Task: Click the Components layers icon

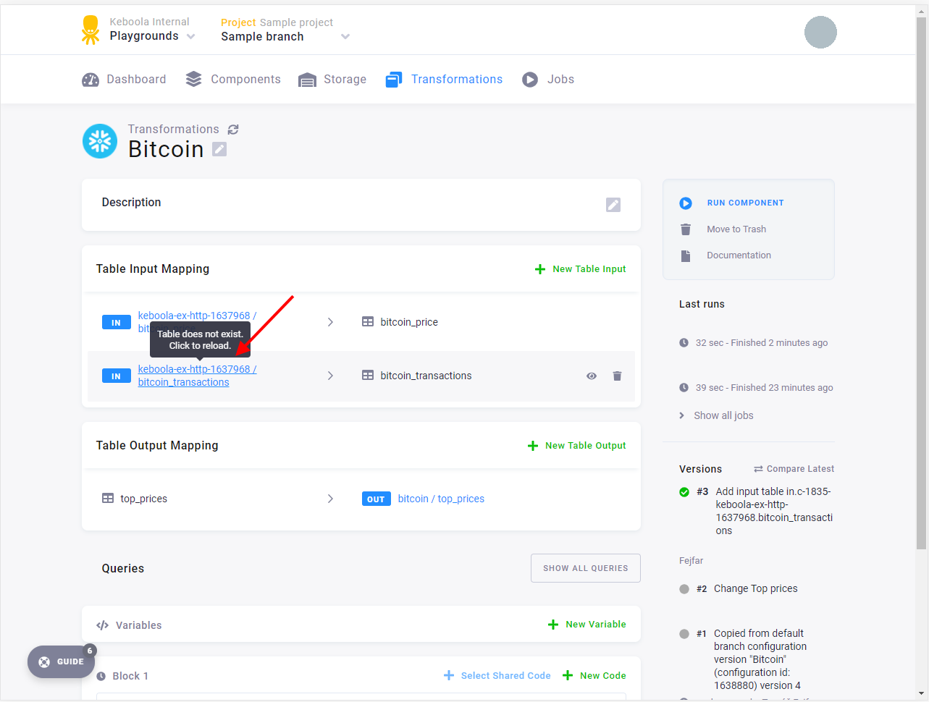Action: (193, 80)
